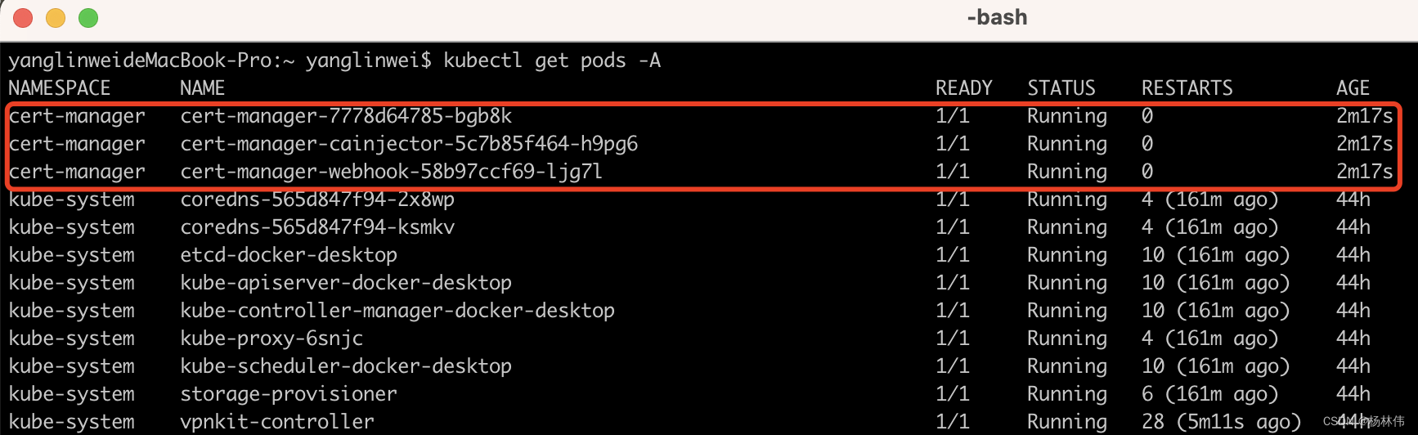Image resolution: width=1418 pixels, height=435 pixels.
Task: Click the RESTARTS column header
Action: click(x=1187, y=88)
